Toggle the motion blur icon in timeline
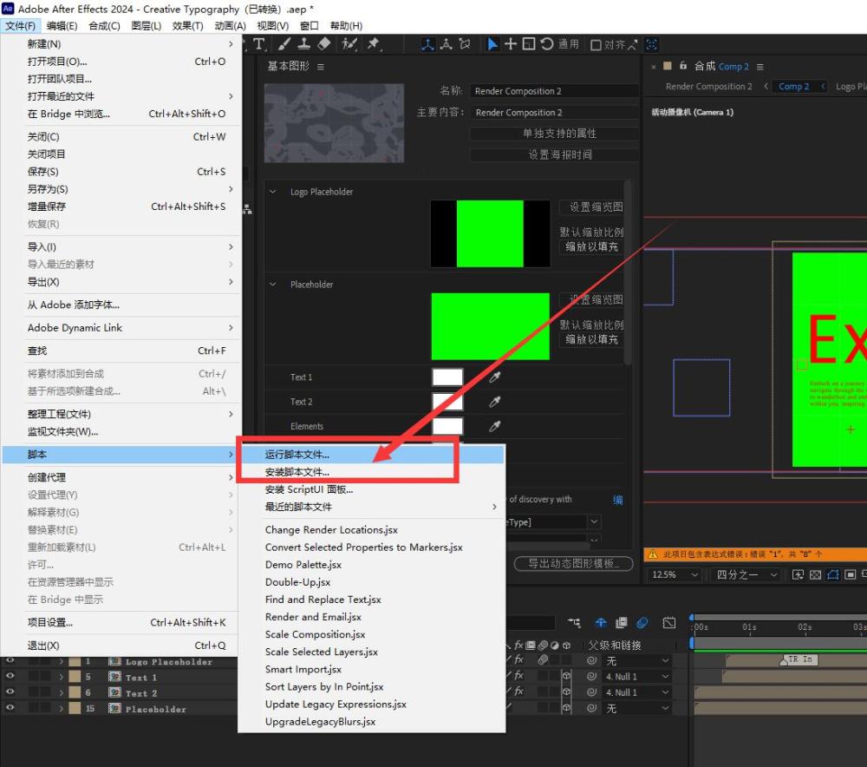 (x=642, y=623)
